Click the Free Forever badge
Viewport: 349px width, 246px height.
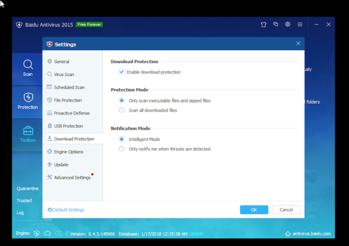[x=89, y=25]
